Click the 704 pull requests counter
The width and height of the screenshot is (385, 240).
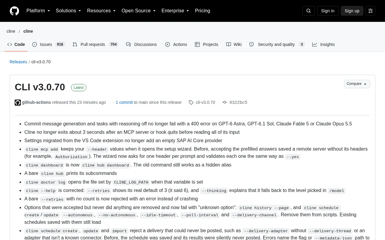point(113,44)
